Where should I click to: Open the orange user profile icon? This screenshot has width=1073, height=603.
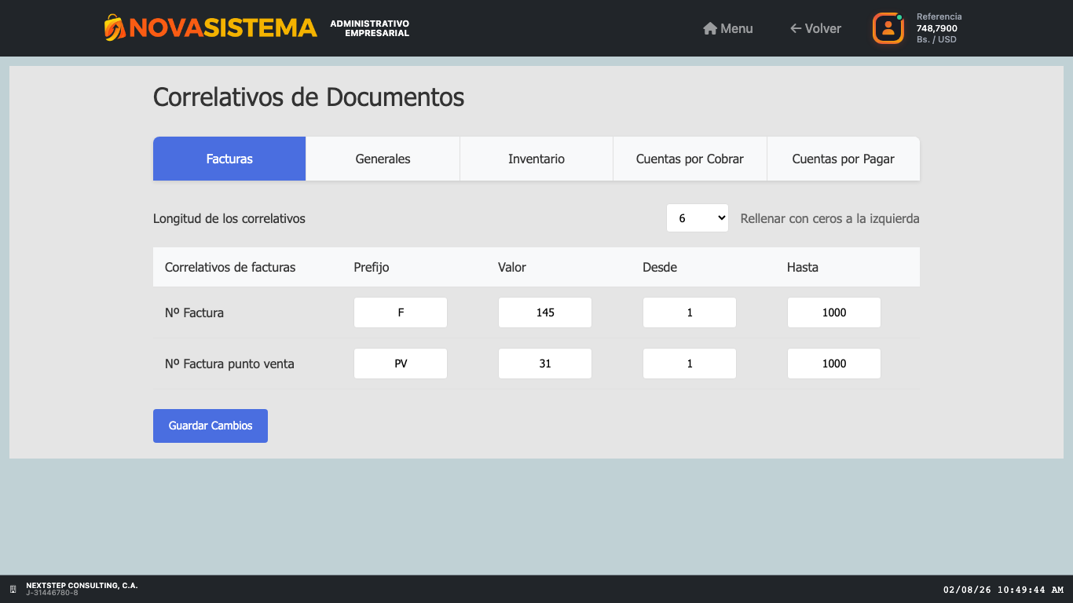pyautogui.click(x=888, y=28)
